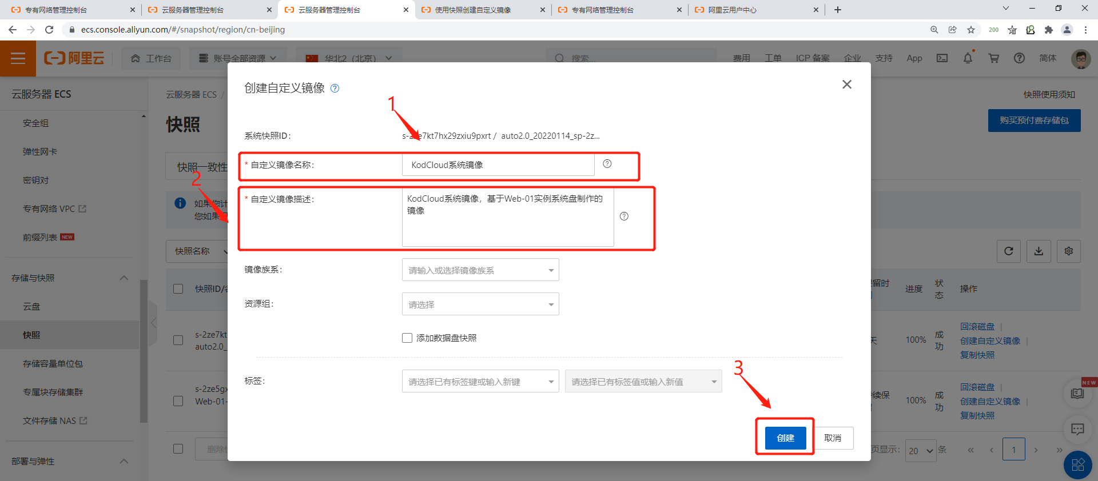Click the 取消 button

833,438
